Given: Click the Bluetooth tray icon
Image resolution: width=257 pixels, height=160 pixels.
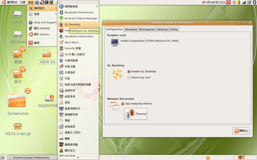Looking at the screenshot, I should (254, 2).
